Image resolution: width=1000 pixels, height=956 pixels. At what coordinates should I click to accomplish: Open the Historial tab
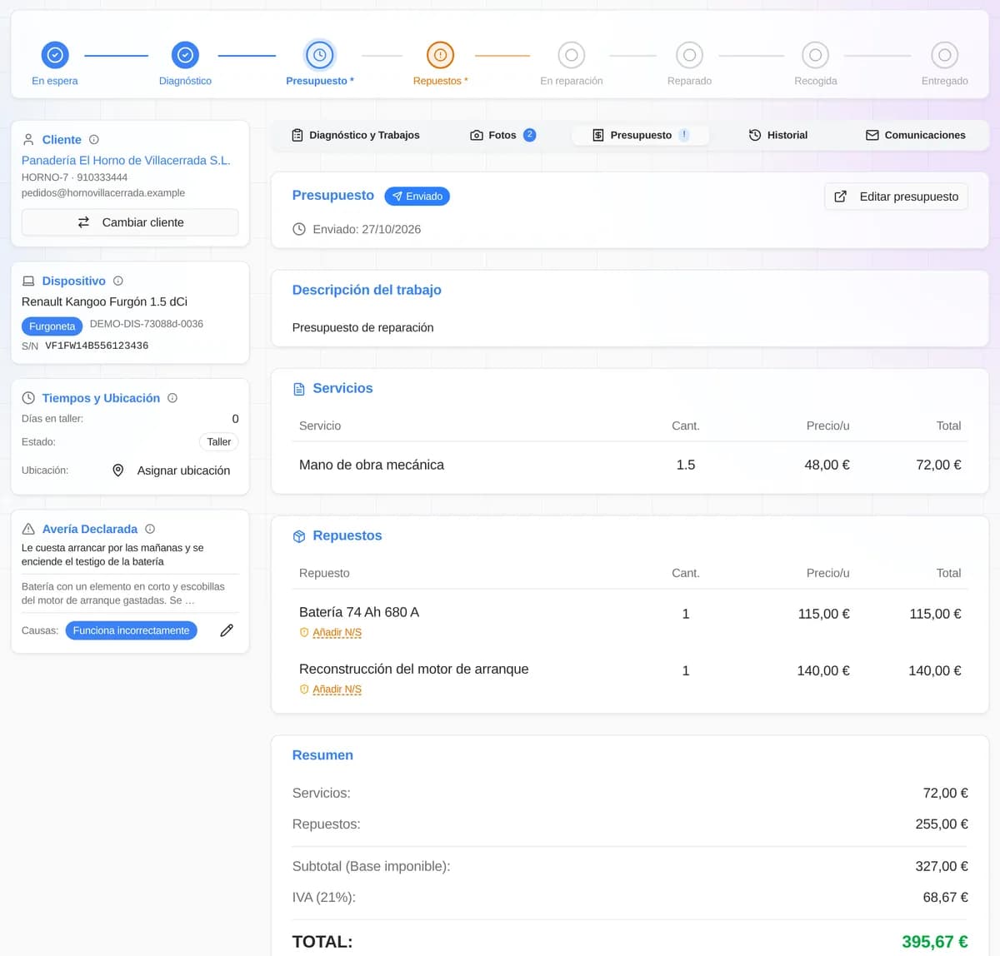click(x=778, y=135)
